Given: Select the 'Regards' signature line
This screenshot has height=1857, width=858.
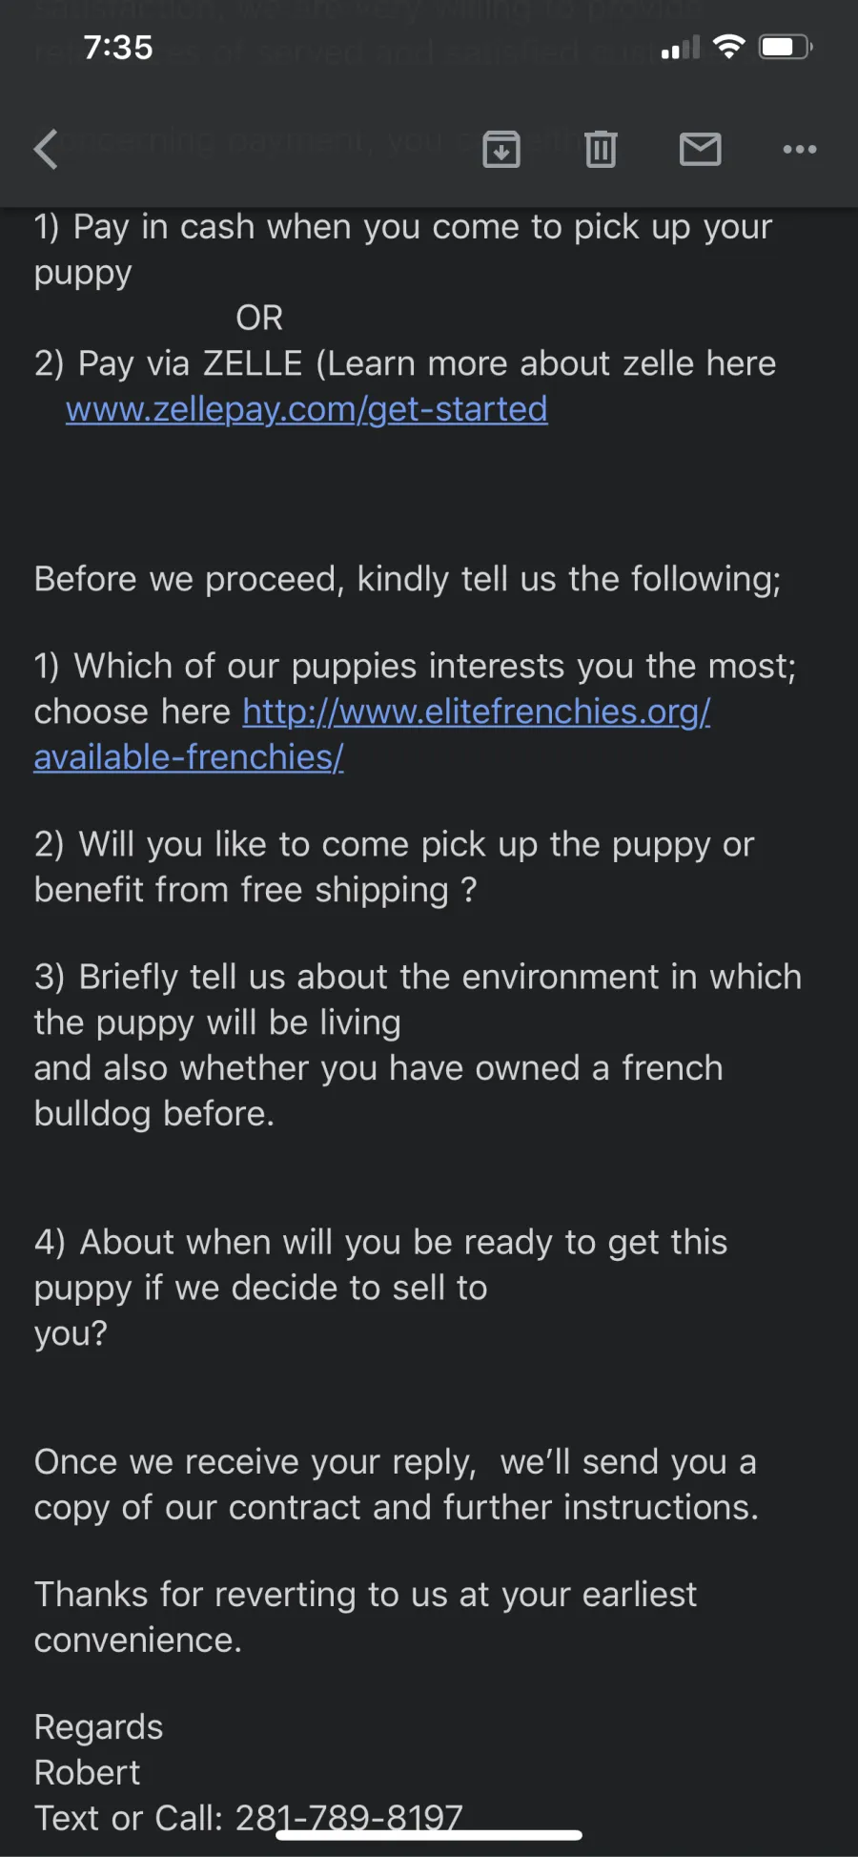Looking at the screenshot, I should [99, 1727].
